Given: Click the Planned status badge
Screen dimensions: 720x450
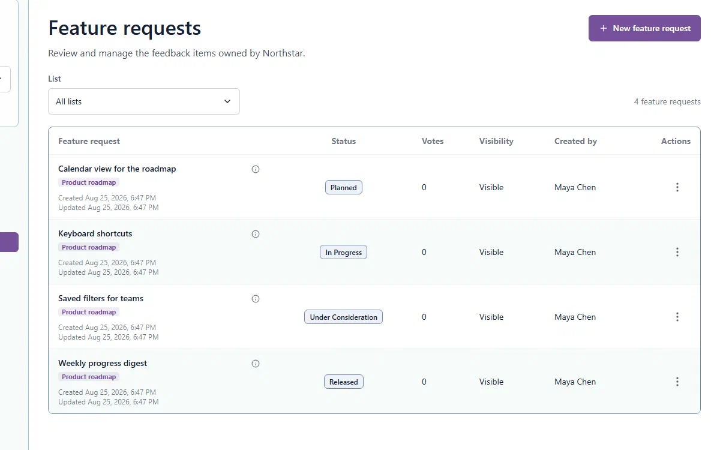Looking at the screenshot, I should point(344,187).
